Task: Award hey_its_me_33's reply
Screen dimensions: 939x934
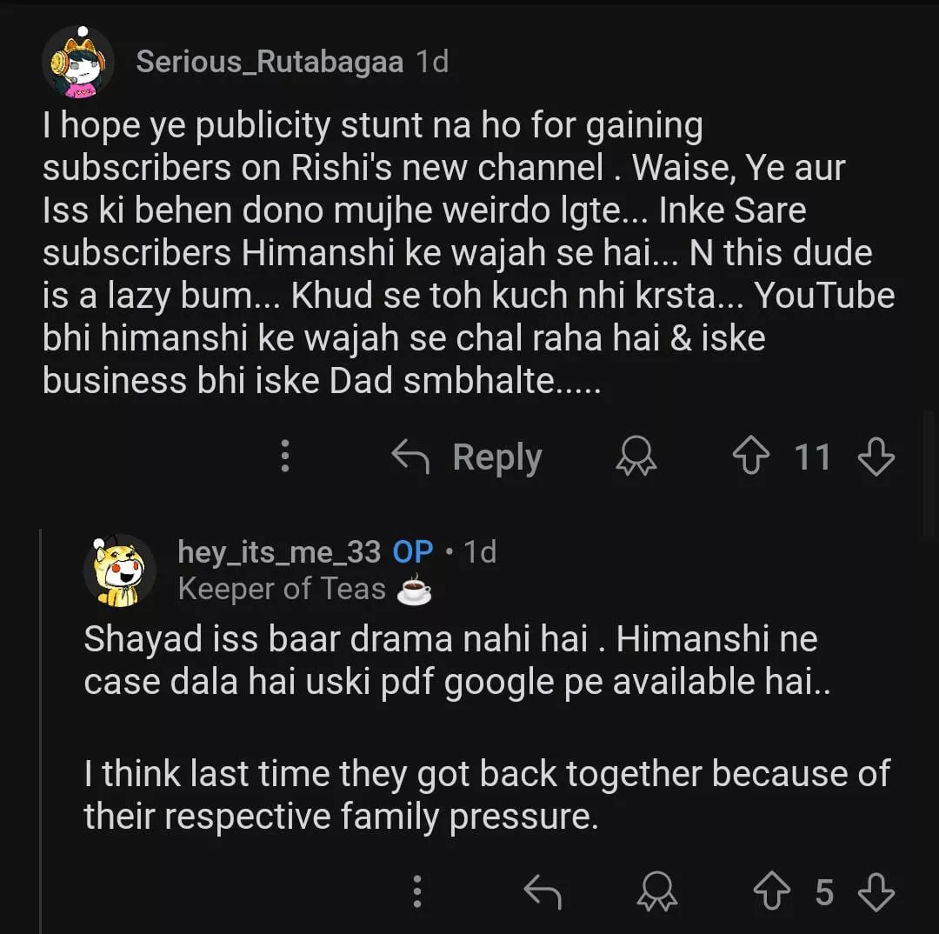Action: [x=658, y=892]
